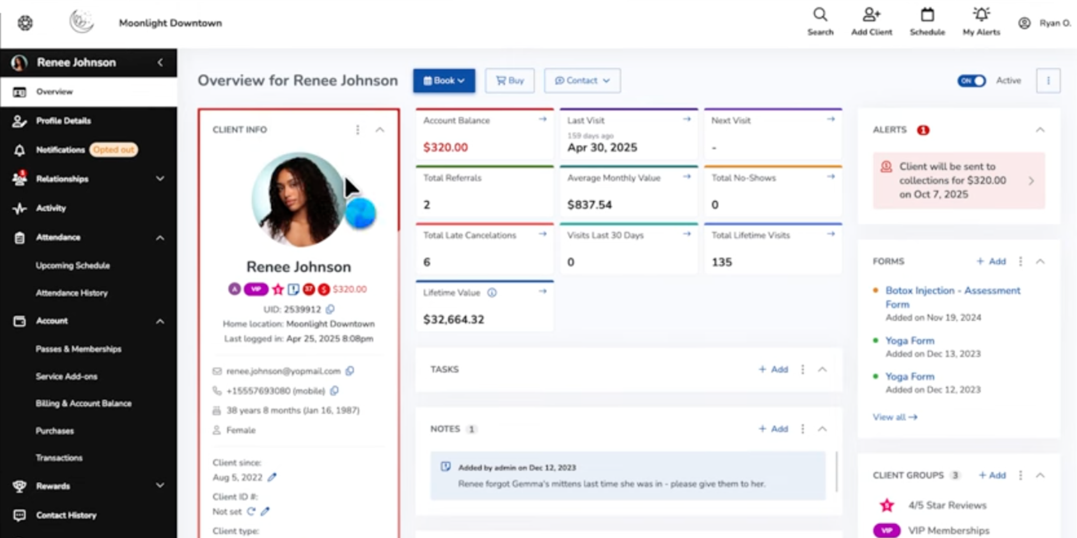This screenshot has width=1077, height=538.
Task: Click the Notifications Opted out badge
Action: [x=113, y=150]
